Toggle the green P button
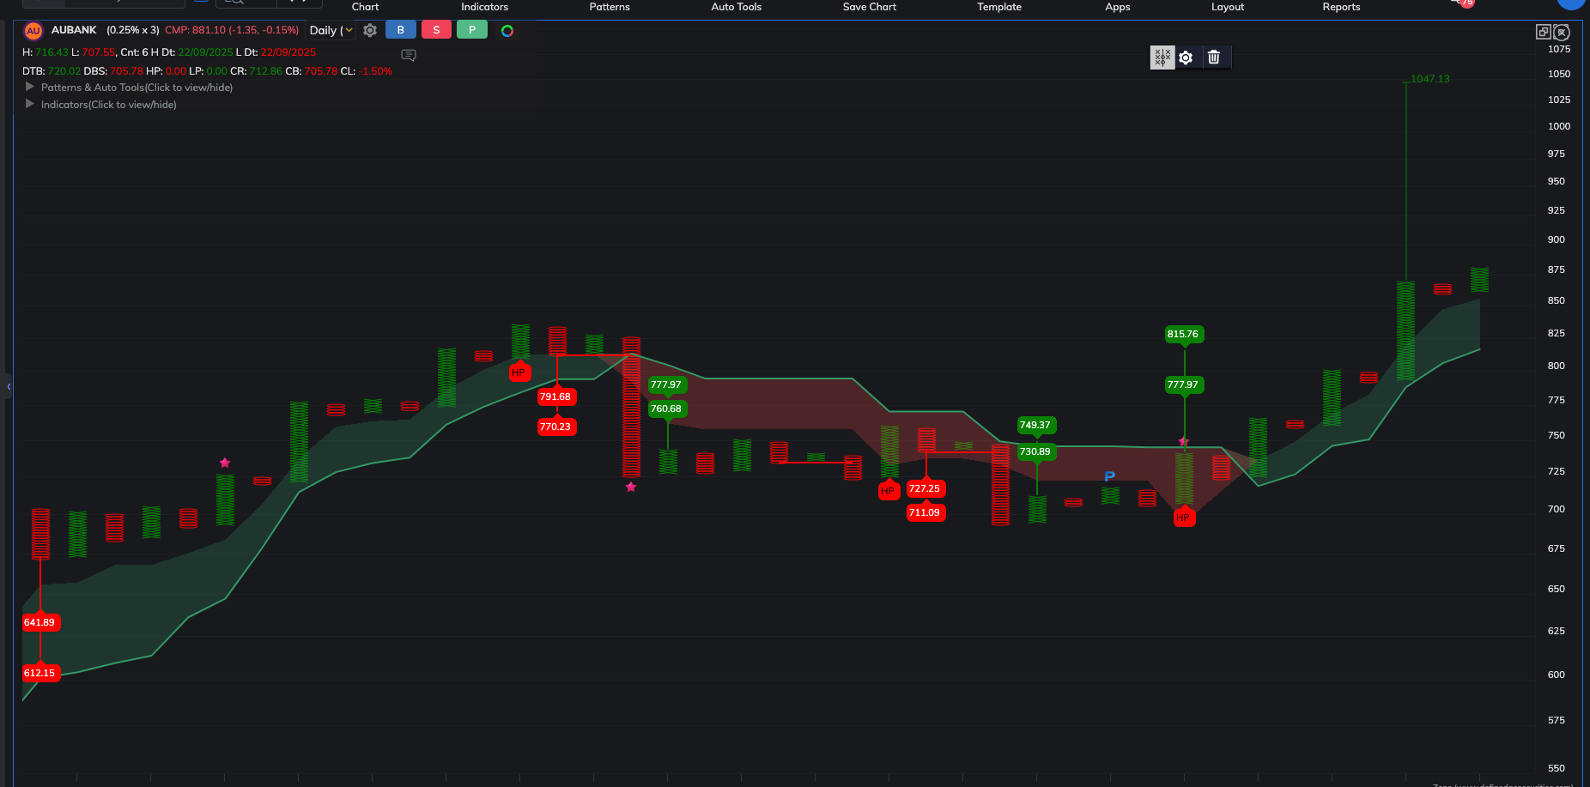Viewport: 1590px width, 787px height. 472,30
